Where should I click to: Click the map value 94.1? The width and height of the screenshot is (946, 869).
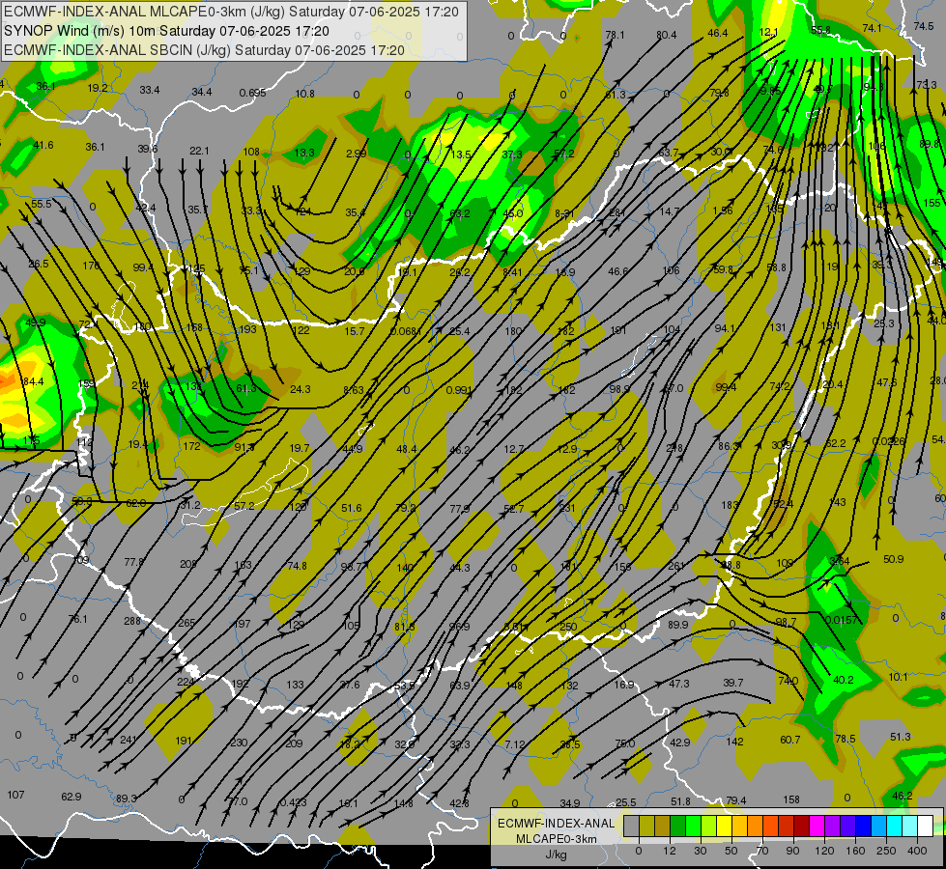click(724, 328)
